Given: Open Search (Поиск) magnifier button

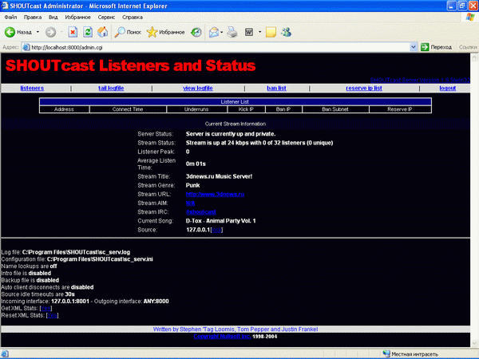Looking at the screenshot, I should [128, 32].
